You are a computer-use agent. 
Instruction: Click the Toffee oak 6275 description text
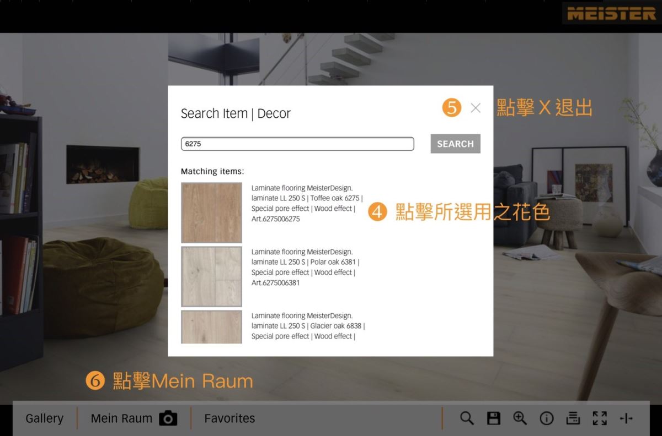coord(307,203)
